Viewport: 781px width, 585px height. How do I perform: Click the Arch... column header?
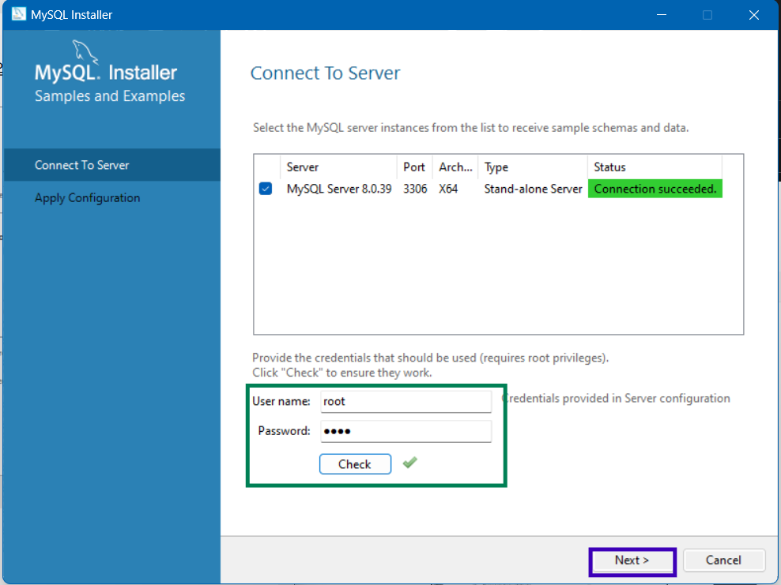click(455, 167)
